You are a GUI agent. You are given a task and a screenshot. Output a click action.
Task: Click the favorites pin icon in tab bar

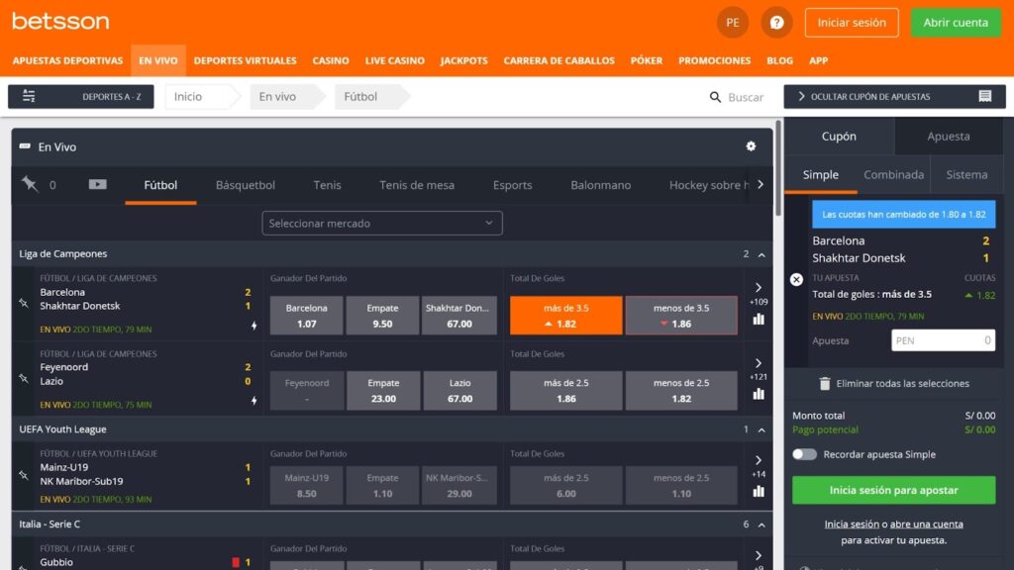click(x=29, y=184)
